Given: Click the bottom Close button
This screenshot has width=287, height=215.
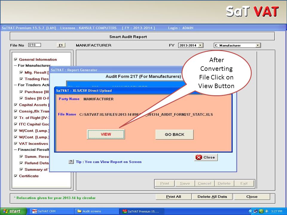Looking at the screenshot, I should (x=252, y=197).
